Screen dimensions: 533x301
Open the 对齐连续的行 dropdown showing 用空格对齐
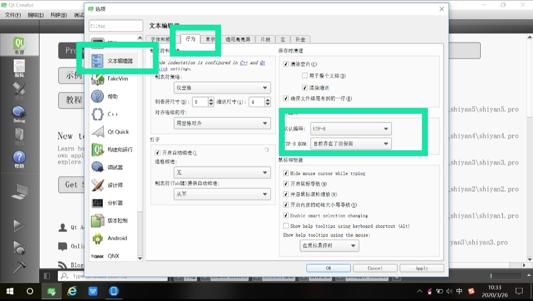coord(222,123)
